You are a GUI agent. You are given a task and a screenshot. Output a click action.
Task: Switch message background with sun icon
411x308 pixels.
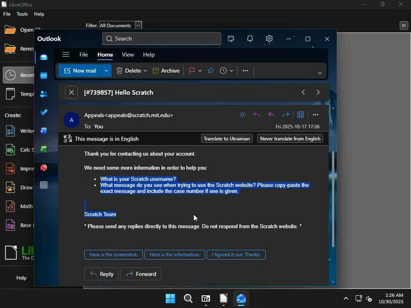pos(242,115)
